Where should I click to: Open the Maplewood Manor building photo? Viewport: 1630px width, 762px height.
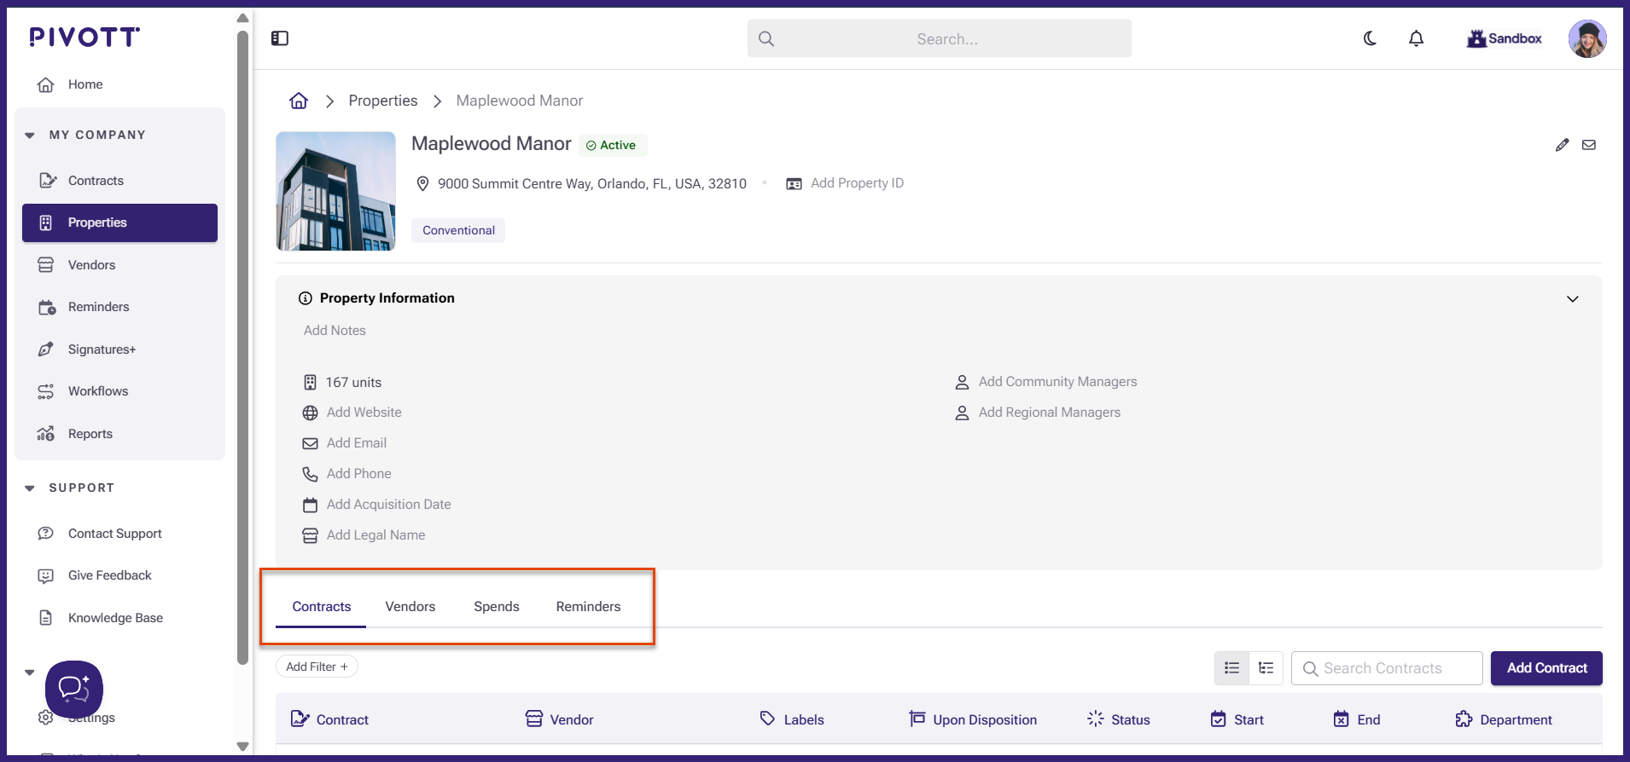click(335, 191)
